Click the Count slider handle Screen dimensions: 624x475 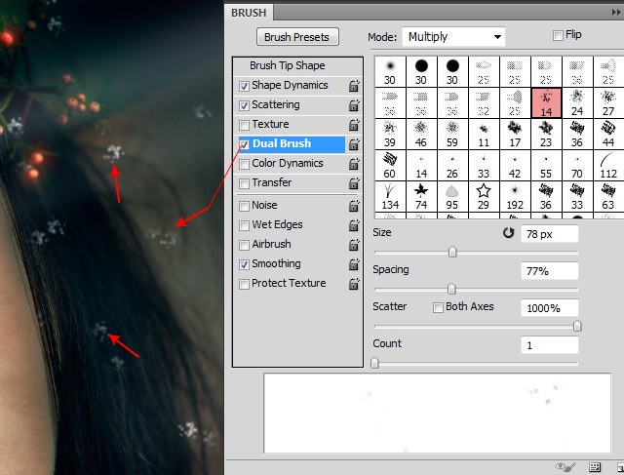click(374, 363)
